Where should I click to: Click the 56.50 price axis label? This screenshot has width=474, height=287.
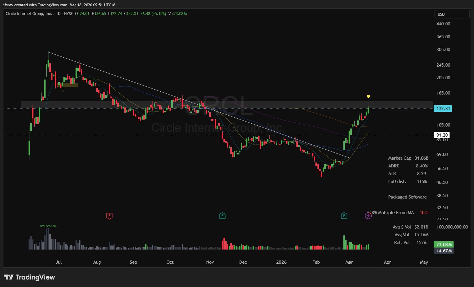click(442, 169)
